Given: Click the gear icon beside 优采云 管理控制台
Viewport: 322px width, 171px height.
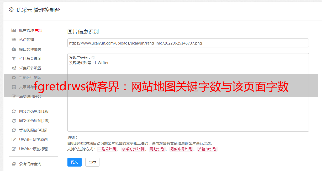Looking at the screenshot, I should 11,10.
